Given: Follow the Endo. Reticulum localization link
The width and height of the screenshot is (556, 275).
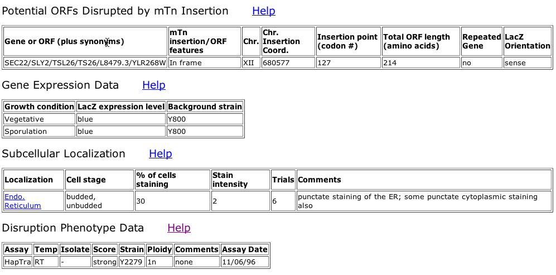Looking at the screenshot, I should (x=23, y=201).
